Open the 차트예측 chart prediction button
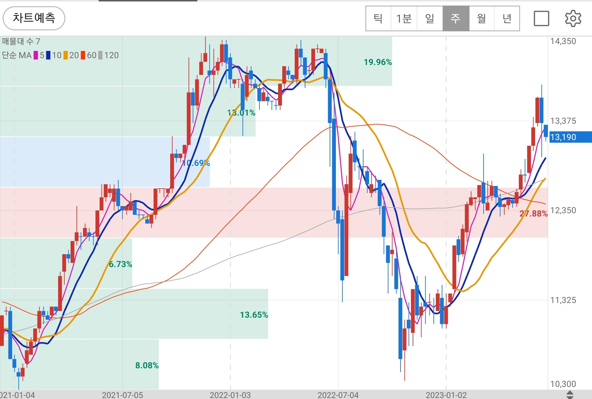This screenshot has height=399, width=592. 34,18
